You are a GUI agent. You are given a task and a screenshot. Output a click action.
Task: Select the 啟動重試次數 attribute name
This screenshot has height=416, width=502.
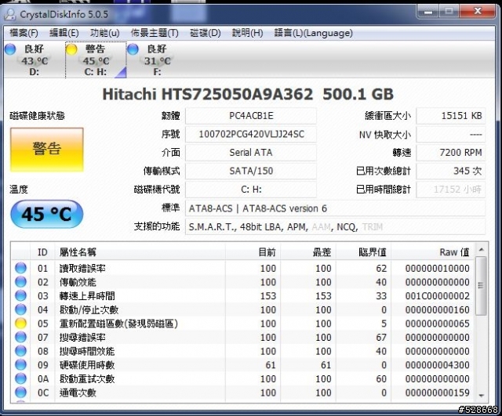pyautogui.click(x=87, y=378)
